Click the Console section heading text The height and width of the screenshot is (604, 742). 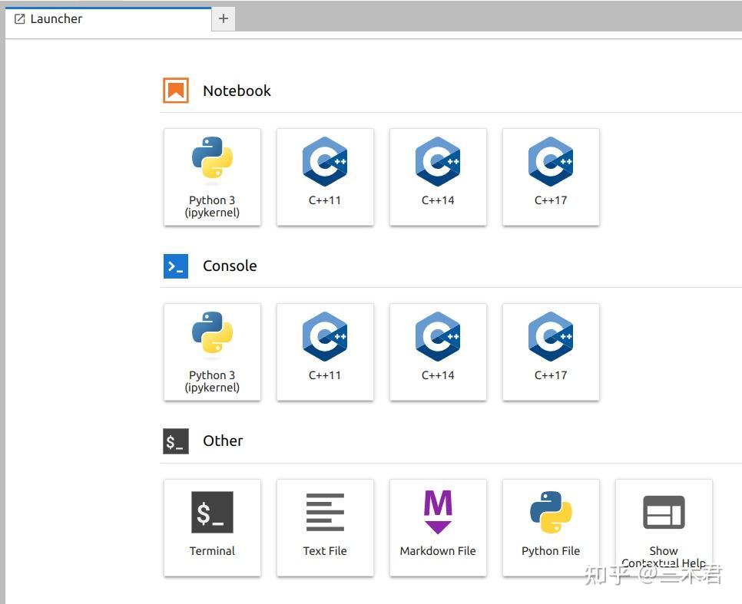(230, 266)
